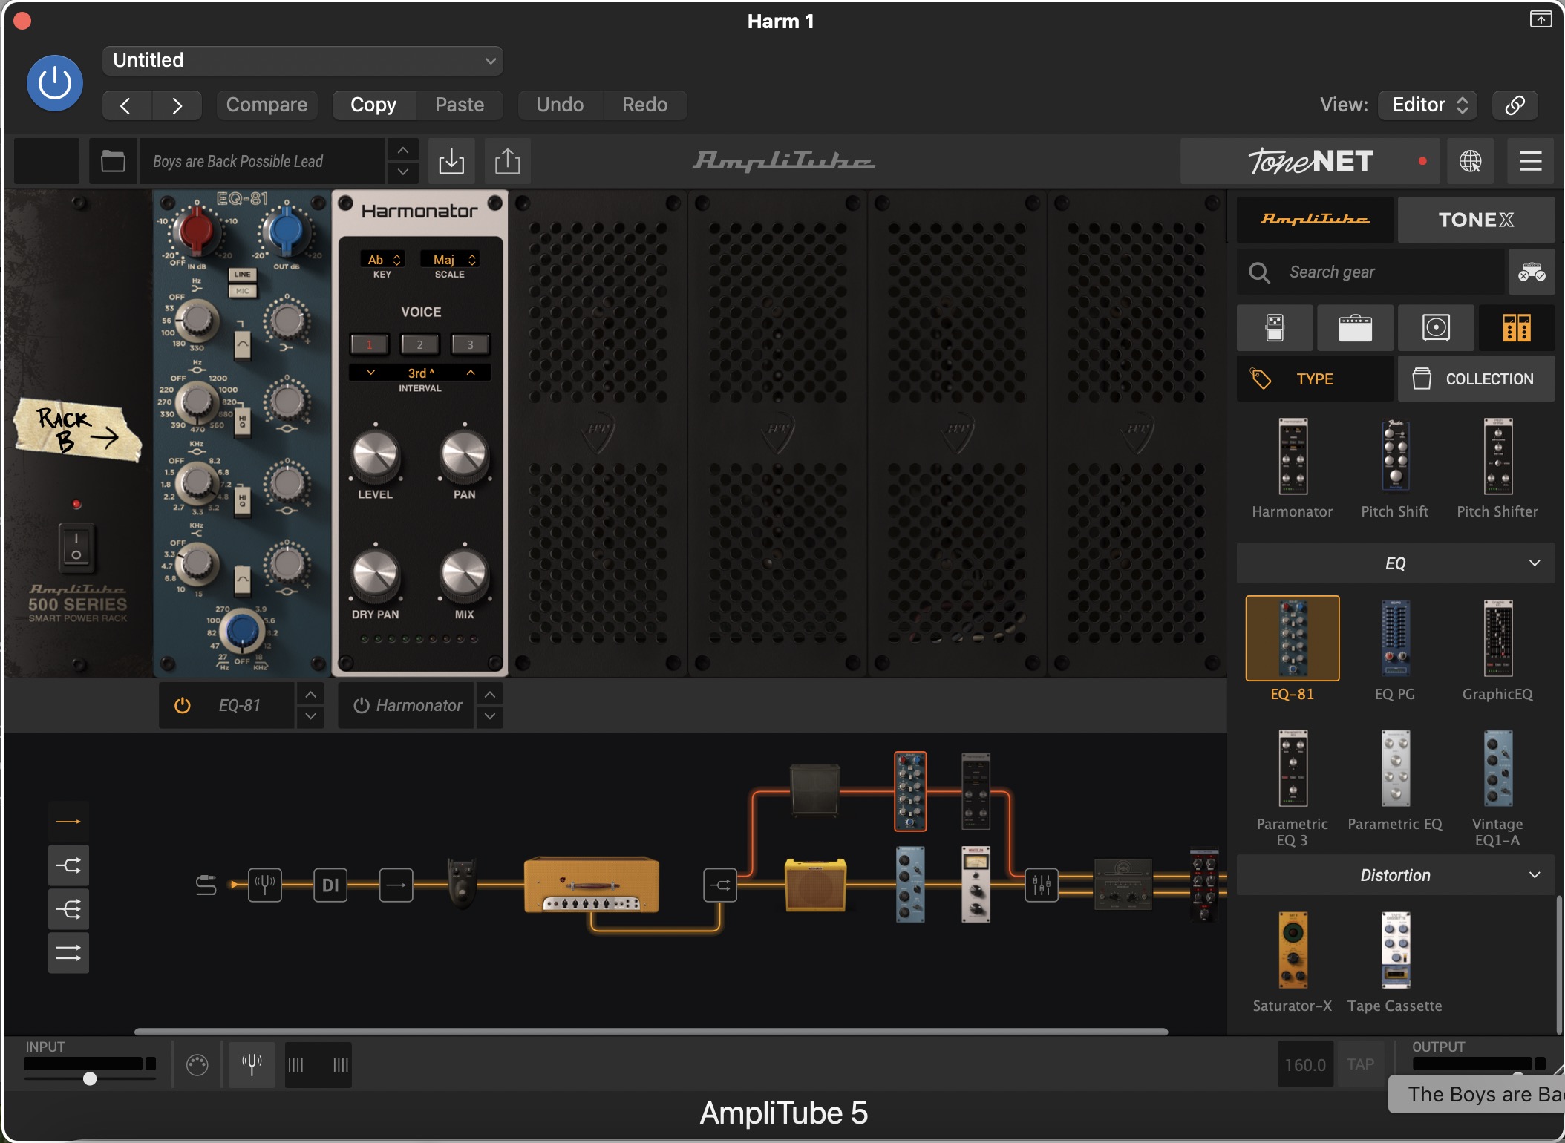Image resolution: width=1565 pixels, height=1143 pixels.
Task: Click the search magnifier icon
Action: [1259, 272]
